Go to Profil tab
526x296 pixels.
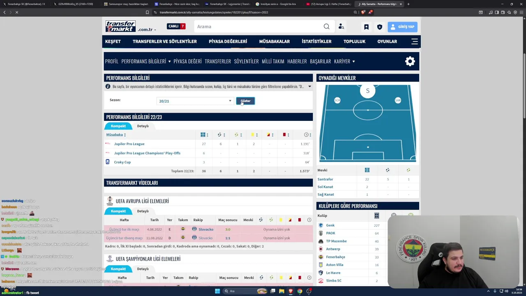tap(111, 61)
